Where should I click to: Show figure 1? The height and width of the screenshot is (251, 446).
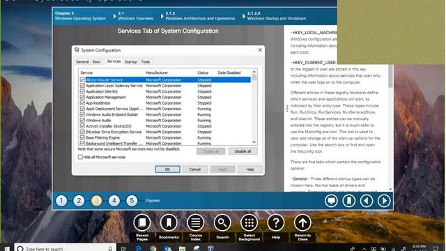(x=61, y=201)
